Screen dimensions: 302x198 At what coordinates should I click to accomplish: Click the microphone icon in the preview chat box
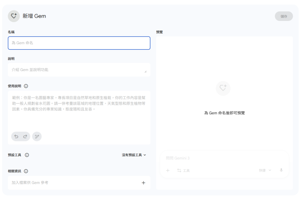point(281,170)
